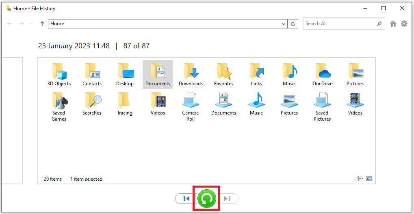Click the Home icon button
Image resolution: width=414 pixels, height=214 pixels.
tap(393, 24)
